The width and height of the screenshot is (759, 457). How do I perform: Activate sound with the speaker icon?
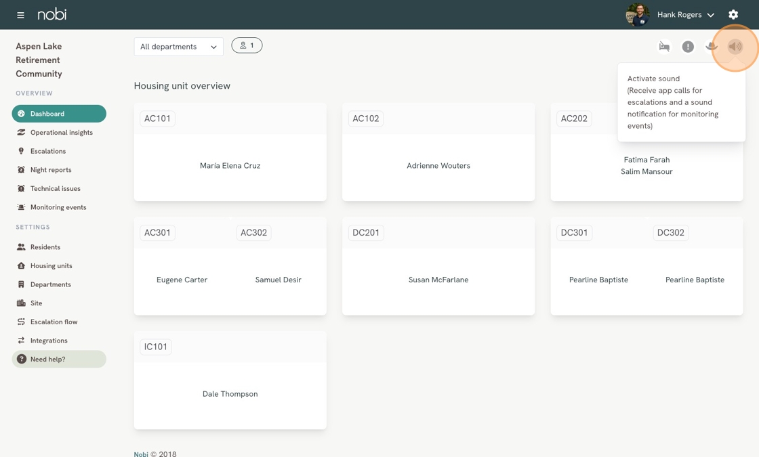click(735, 47)
